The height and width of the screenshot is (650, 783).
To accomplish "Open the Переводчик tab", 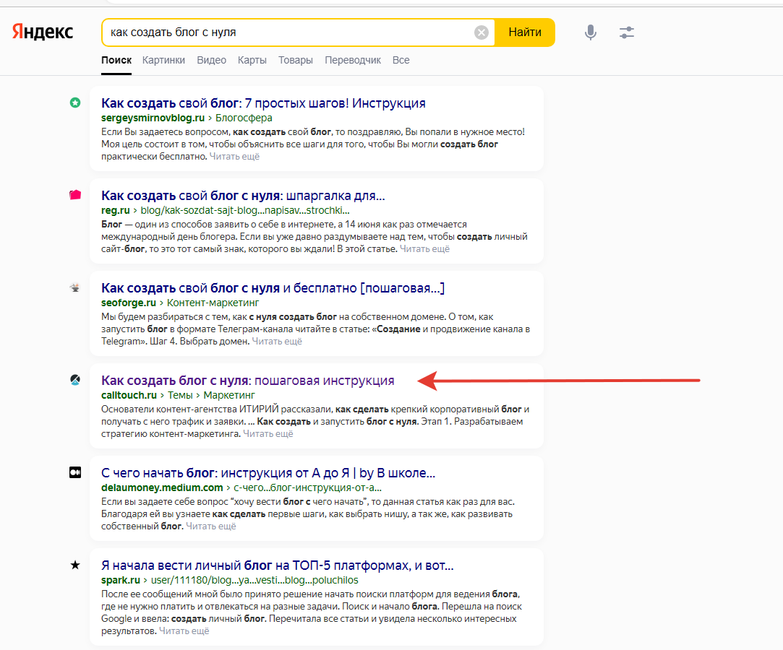I will pyautogui.click(x=353, y=60).
